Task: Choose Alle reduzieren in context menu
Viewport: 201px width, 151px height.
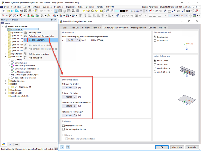Action: pos(35,58)
